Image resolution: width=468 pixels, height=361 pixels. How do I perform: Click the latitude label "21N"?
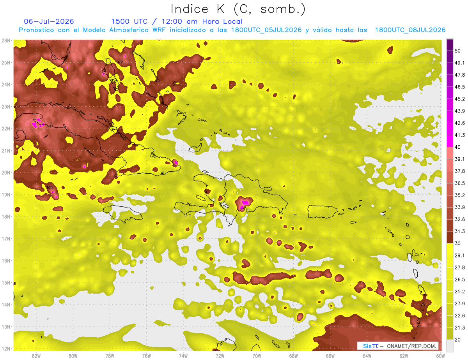6,150
